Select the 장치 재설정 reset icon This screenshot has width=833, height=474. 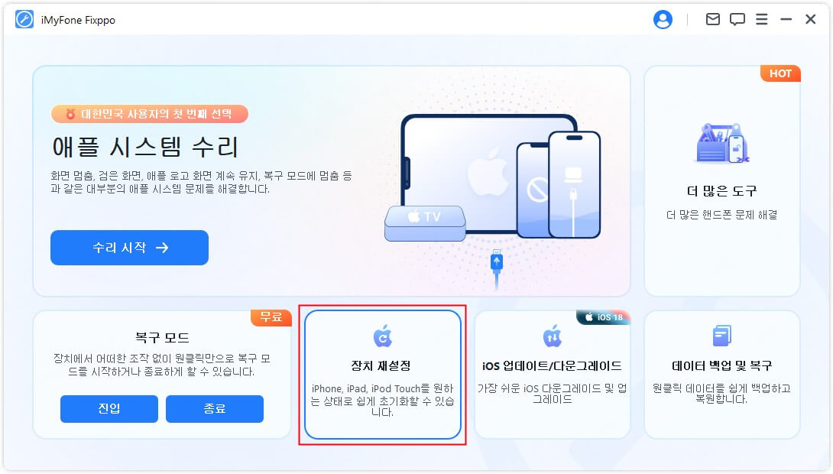pyautogui.click(x=383, y=336)
